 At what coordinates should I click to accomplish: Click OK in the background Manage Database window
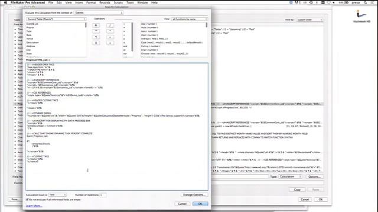pyautogui.click(x=321, y=200)
